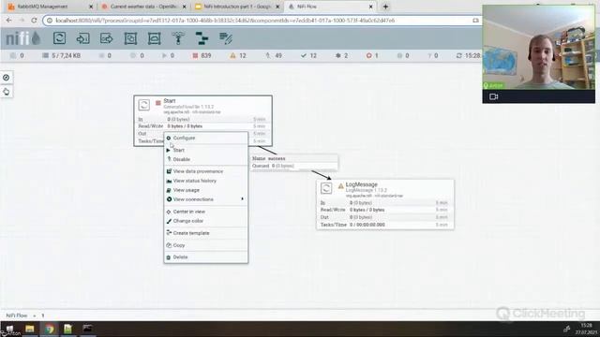Select the Output Port toolbar icon
The image size is (600, 337).
pos(106,38)
